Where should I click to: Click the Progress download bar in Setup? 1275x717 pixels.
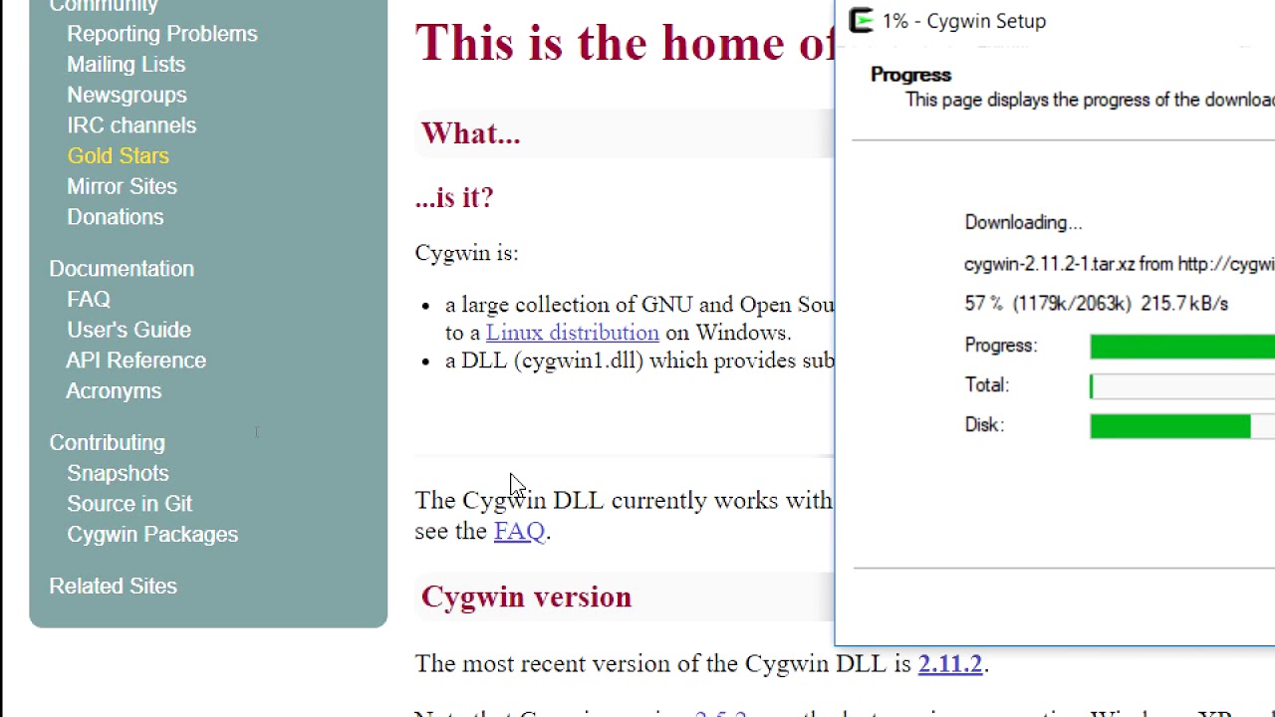1182,347
